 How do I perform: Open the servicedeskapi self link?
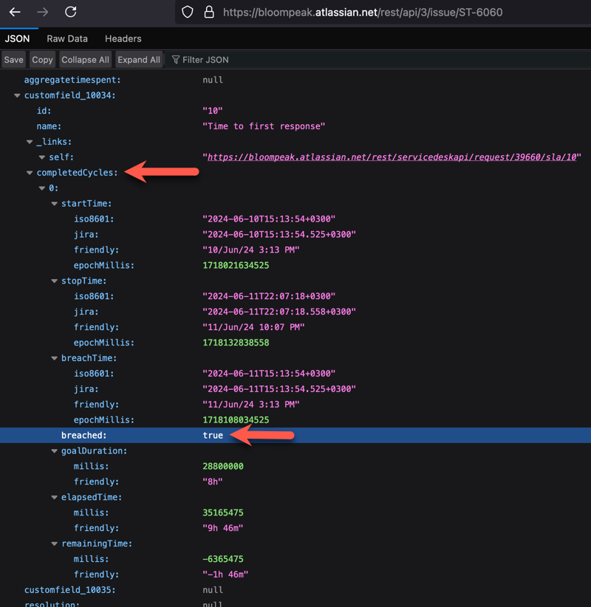[x=392, y=157]
